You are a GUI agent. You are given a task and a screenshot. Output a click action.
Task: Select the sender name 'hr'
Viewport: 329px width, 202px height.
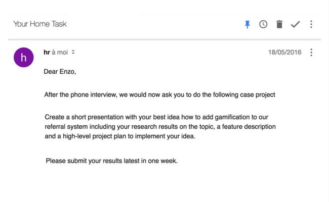(x=47, y=52)
